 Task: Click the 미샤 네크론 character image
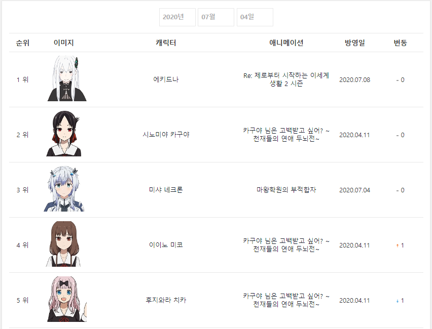(x=64, y=189)
